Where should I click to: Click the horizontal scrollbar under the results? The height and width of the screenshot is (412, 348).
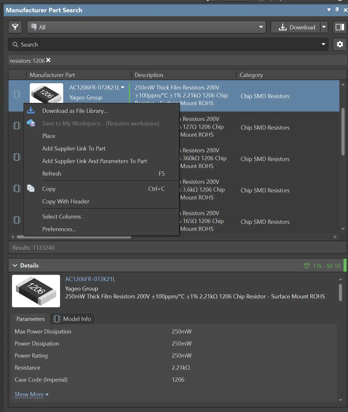coord(74,237)
